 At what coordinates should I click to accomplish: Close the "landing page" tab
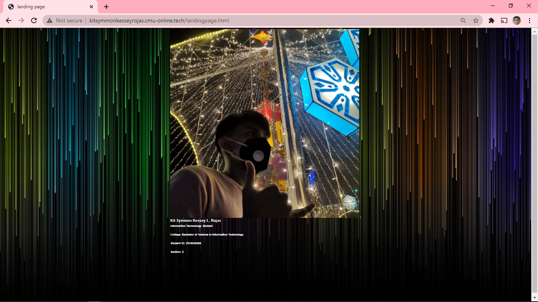coord(91,7)
